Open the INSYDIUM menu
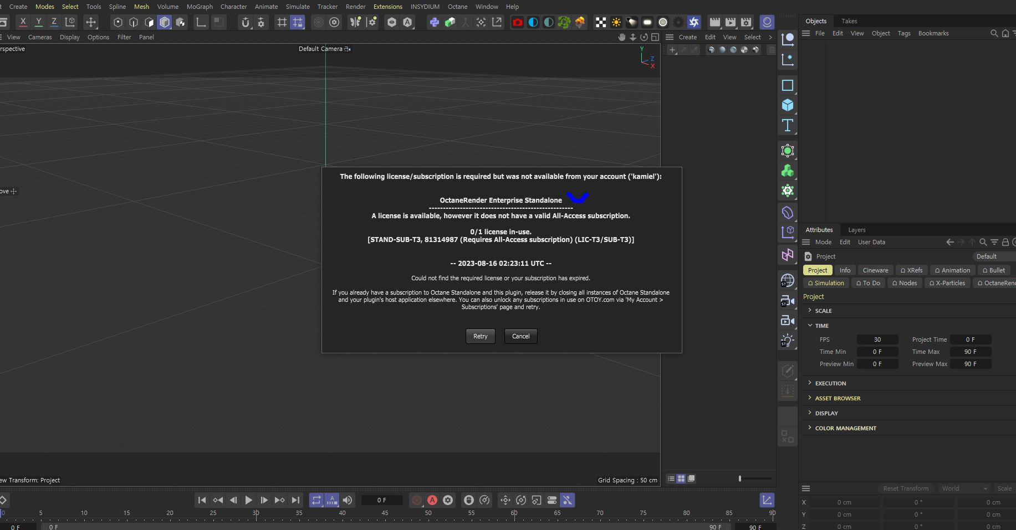Screen dimensions: 1016x530 coord(425,7)
